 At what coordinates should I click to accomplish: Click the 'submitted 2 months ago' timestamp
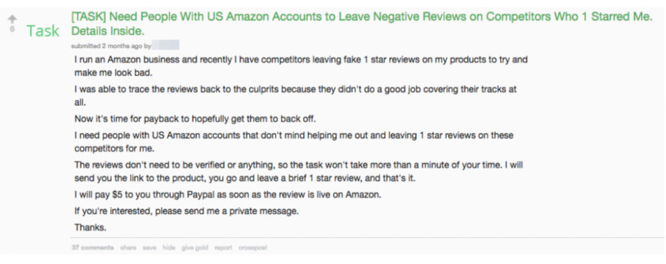point(107,45)
